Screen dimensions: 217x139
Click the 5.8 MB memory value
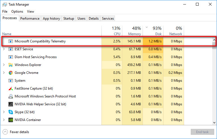coord(136,120)
